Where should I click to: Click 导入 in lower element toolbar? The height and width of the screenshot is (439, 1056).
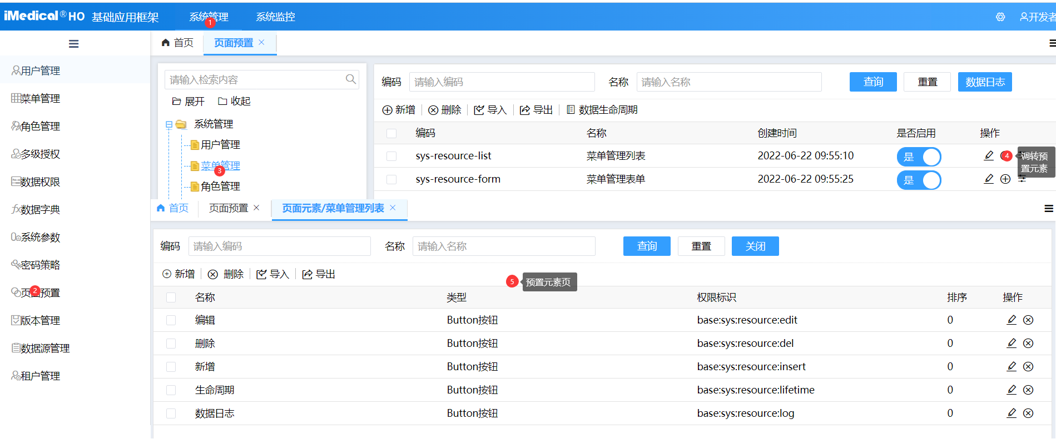[272, 274]
